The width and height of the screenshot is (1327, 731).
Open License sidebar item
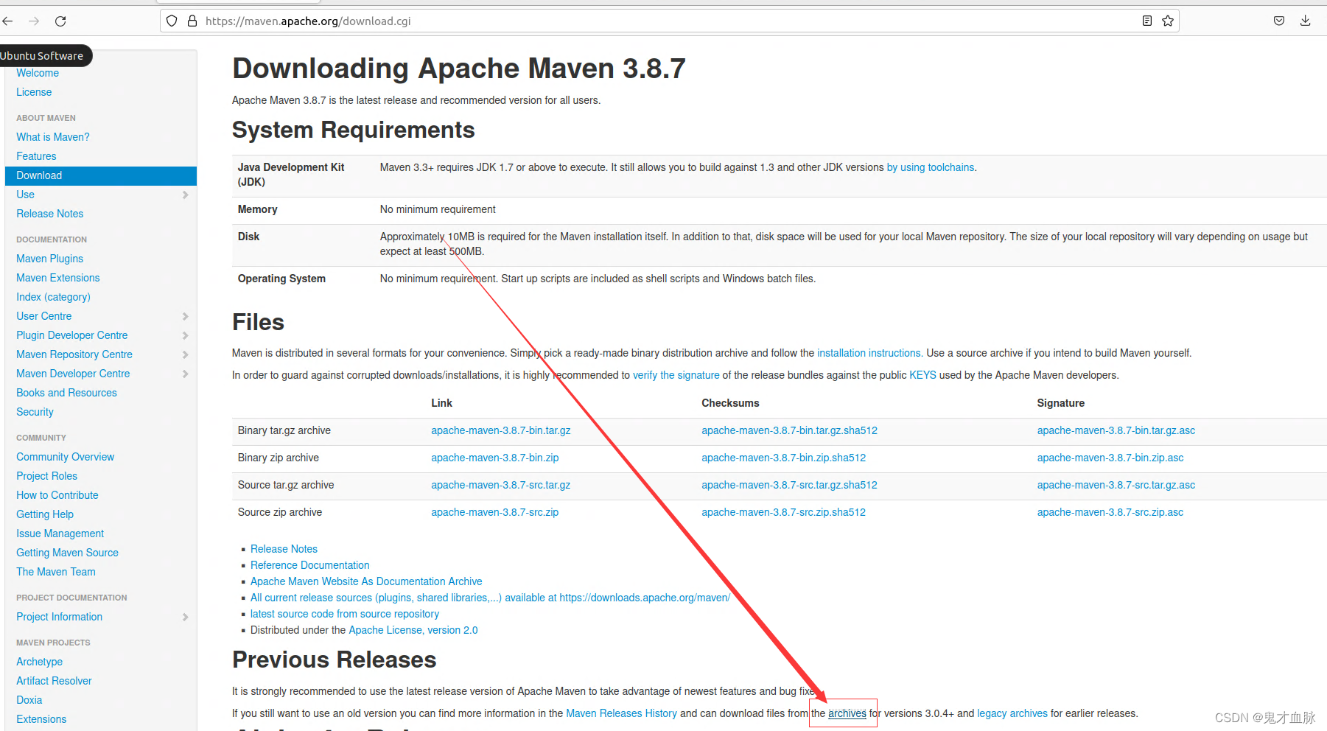click(34, 92)
